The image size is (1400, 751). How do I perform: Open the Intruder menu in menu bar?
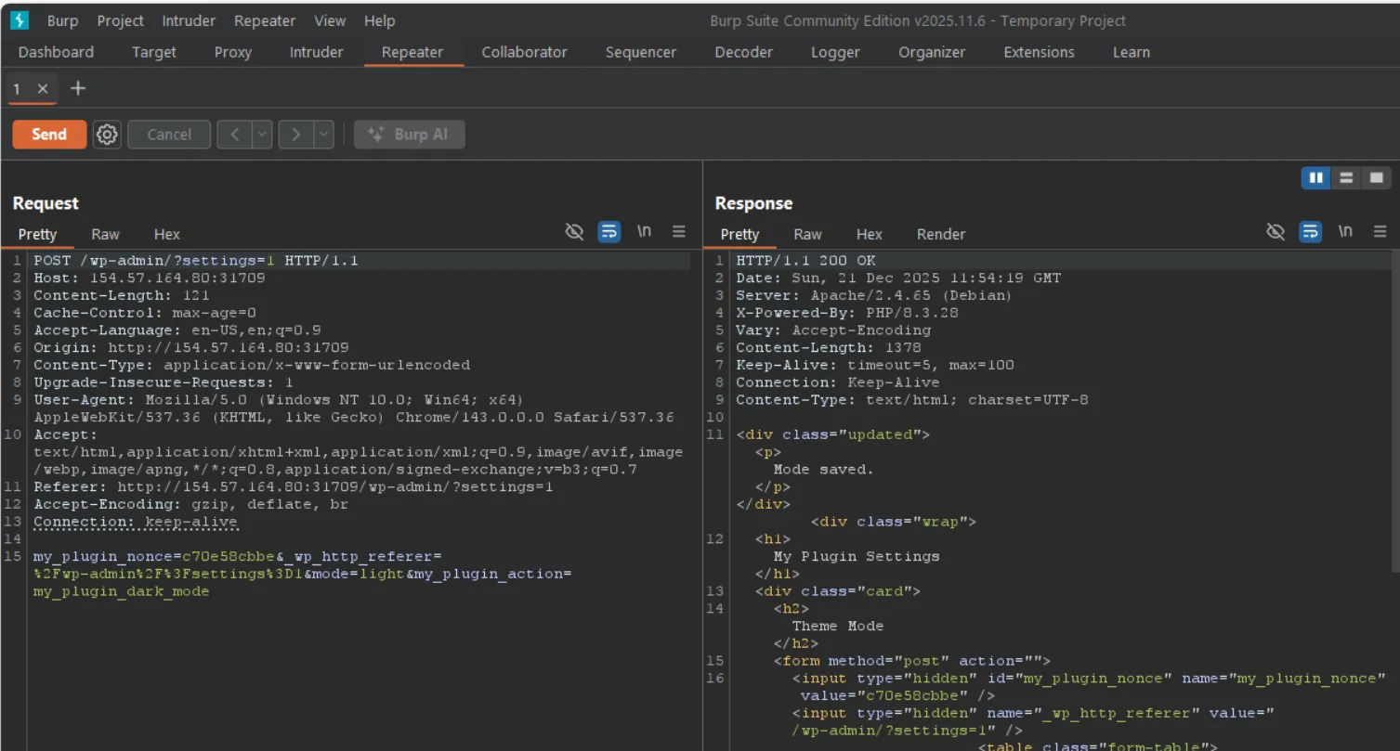(189, 20)
